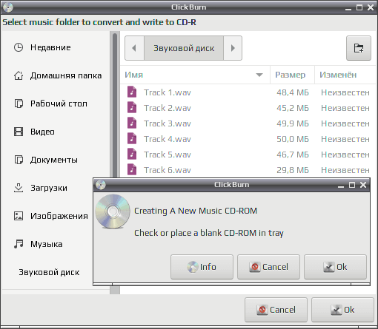Click Cancel in the folder chooser window
Image resolution: width=378 pixels, height=329 pixels.
(276, 310)
